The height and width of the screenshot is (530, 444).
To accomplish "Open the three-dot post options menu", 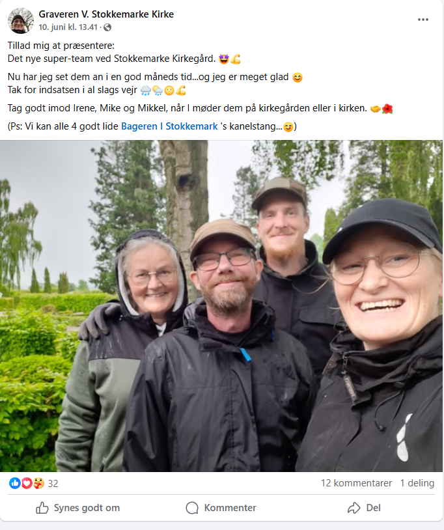I will coord(423,20).
